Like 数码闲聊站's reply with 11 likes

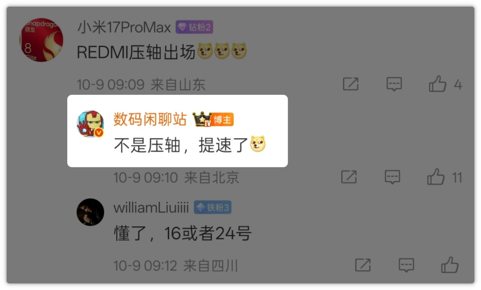tap(436, 177)
